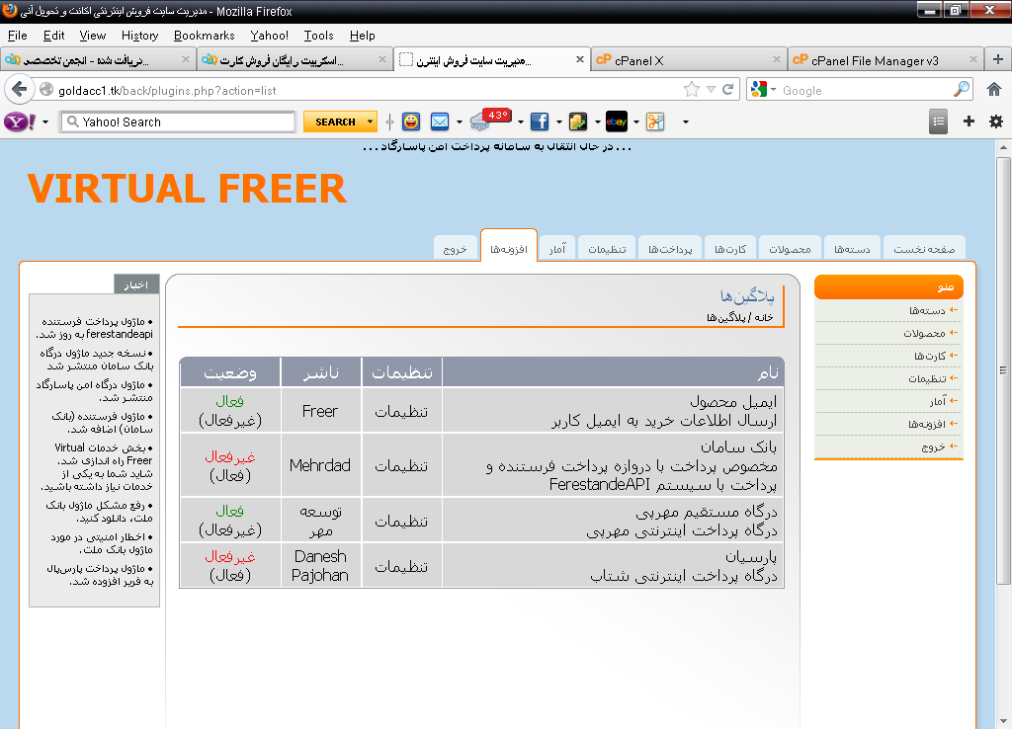
Task: Open the File menu
Action: point(18,36)
